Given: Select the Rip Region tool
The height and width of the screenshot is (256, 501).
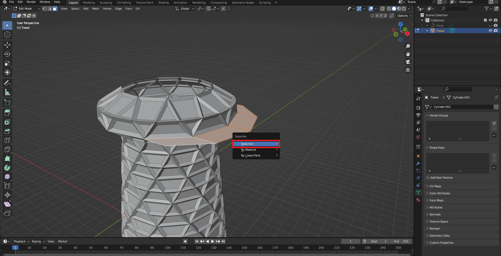Looking at the screenshot, I should click(7, 213).
